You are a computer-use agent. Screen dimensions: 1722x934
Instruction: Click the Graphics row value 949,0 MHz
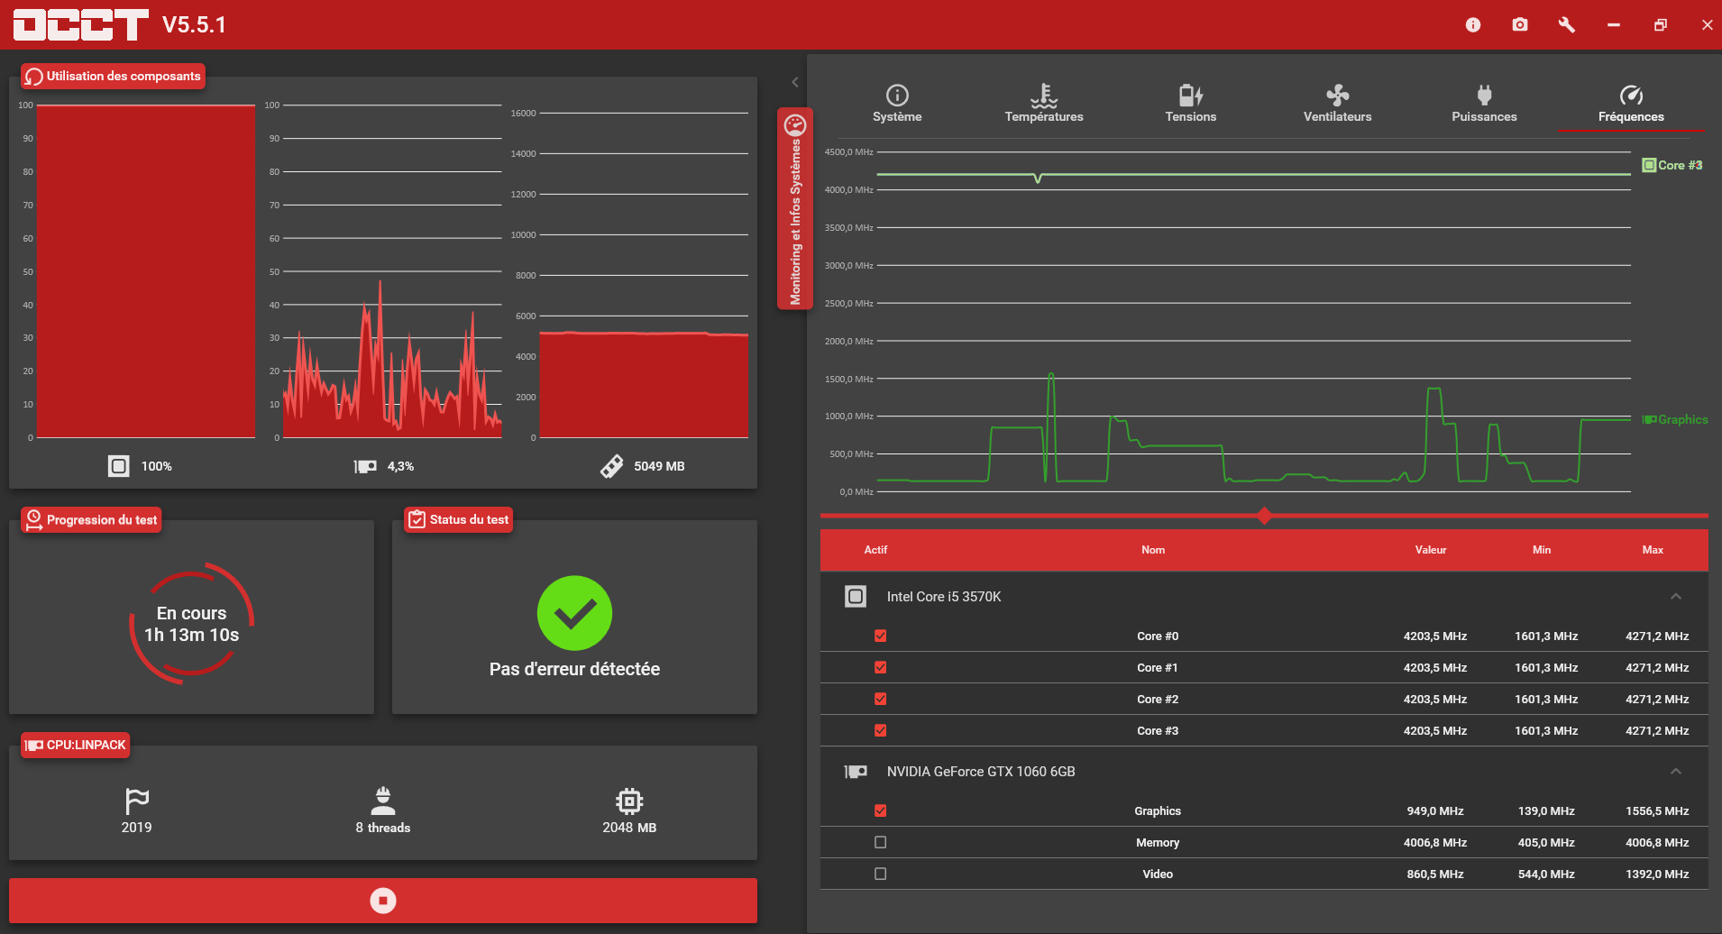click(x=1435, y=811)
